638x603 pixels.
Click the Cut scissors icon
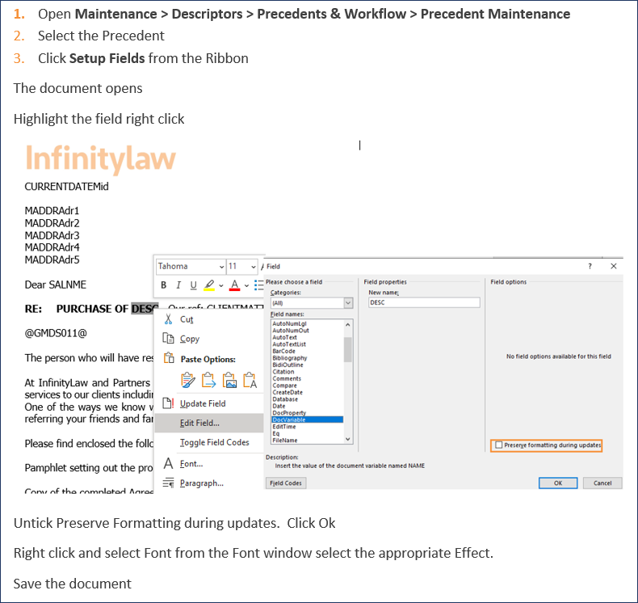169,319
